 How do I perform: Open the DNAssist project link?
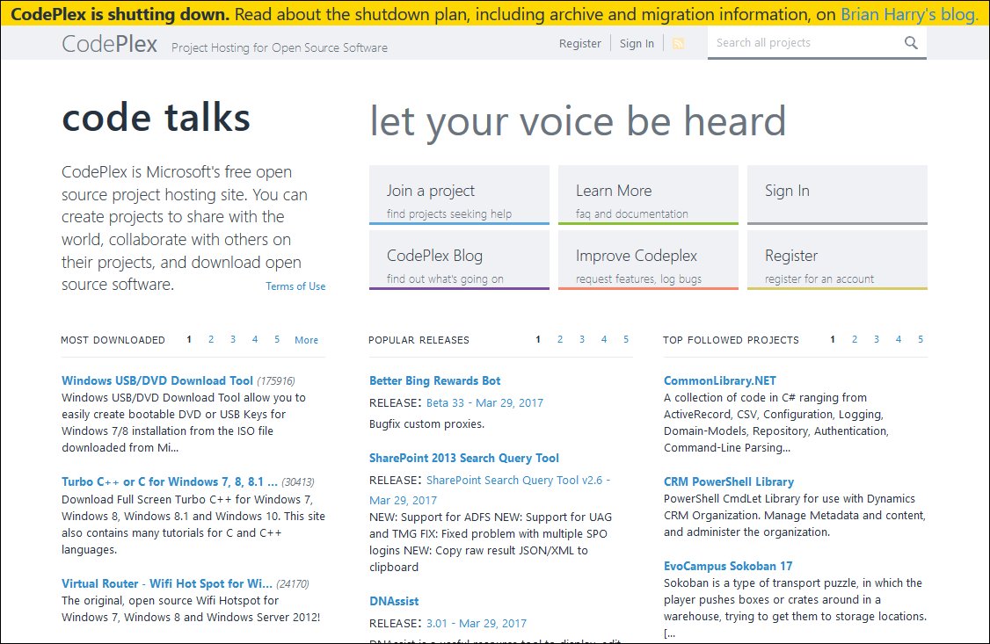tap(394, 601)
